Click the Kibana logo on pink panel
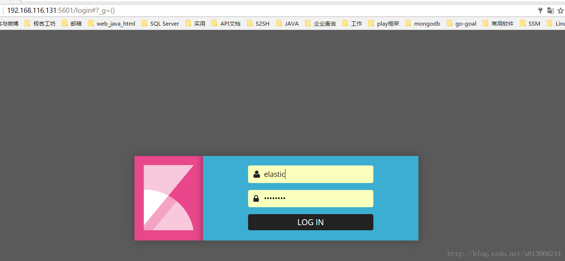 click(x=169, y=198)
